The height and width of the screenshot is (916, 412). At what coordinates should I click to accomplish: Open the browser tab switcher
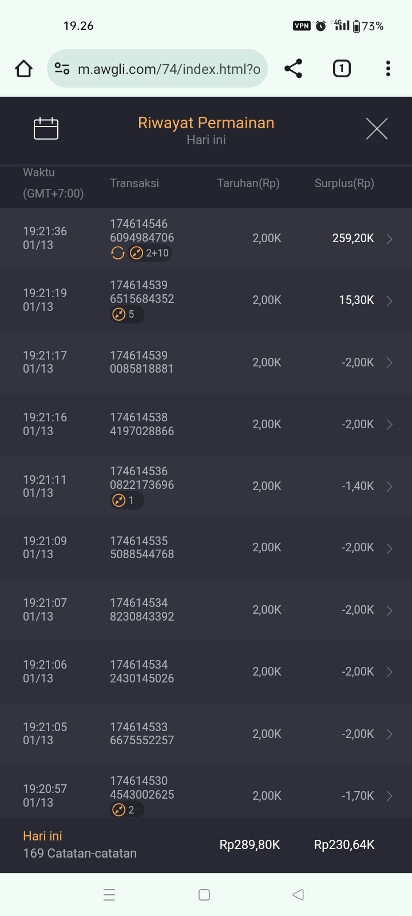coord(342,69)
